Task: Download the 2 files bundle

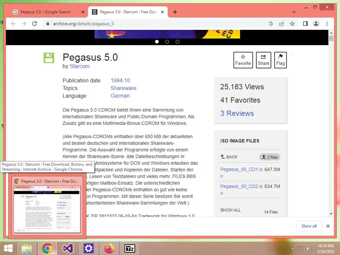Action: point(270,157)
